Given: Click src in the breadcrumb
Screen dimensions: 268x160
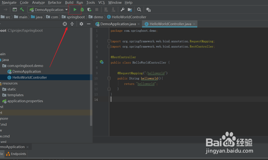Looking at the screenshot, I should [x=6, y=17].
